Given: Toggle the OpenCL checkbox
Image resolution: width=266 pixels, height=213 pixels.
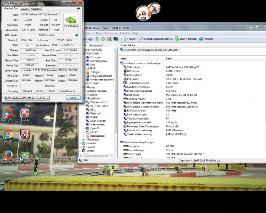Looking at the screenshot, I should pos(22,91).
